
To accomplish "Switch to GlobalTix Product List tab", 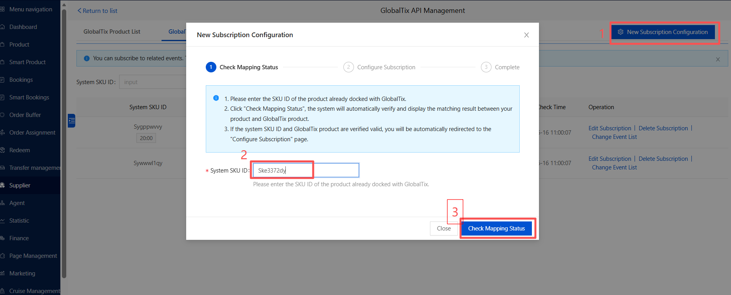I will coord(112,32).
